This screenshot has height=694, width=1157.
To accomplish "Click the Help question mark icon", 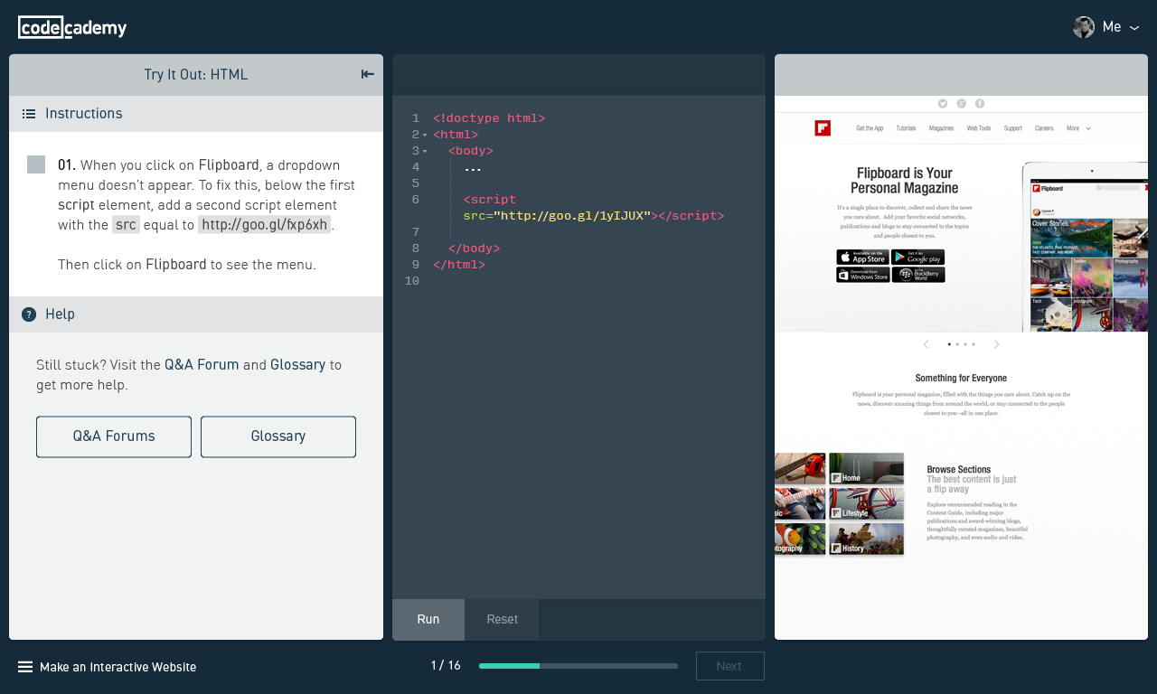I will coord(29,314).
